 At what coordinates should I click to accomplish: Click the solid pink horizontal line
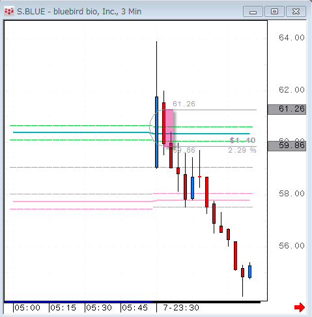[132, 201]
